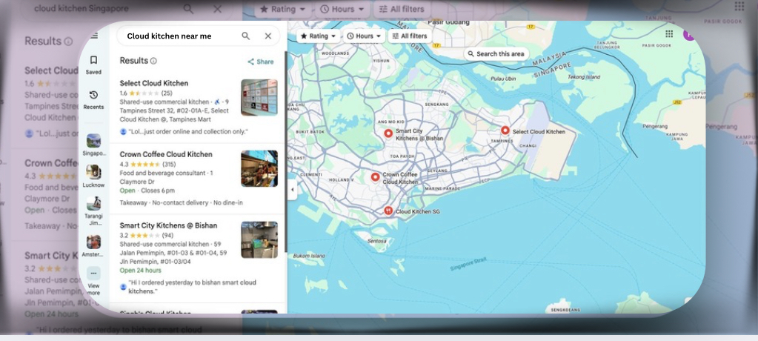The image size is (758, 341).
Task: Click the search magnifier in the background window
Action: tap(188, 9)
